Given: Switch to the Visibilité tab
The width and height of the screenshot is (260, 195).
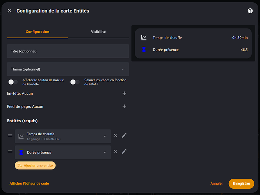Looking at the screenshot, I should tap(98, 32).
